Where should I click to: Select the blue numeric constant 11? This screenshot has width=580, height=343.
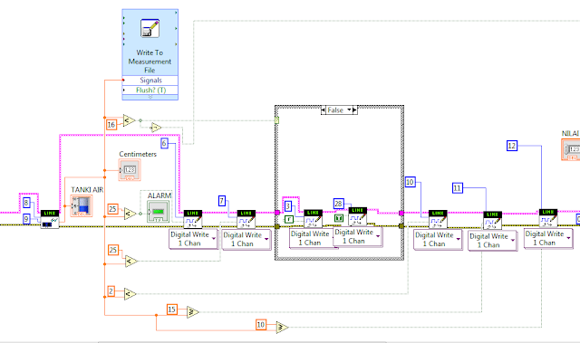point(458,188)
